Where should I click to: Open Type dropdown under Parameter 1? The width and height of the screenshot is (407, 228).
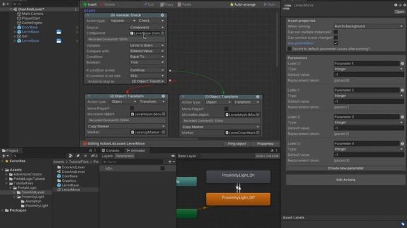(368, 69)
